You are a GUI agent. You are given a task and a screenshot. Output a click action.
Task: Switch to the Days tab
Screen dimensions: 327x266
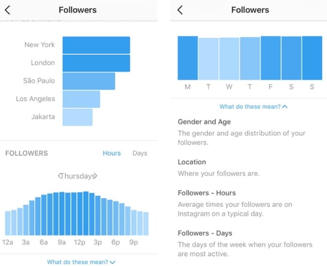[x=140, y=153]
